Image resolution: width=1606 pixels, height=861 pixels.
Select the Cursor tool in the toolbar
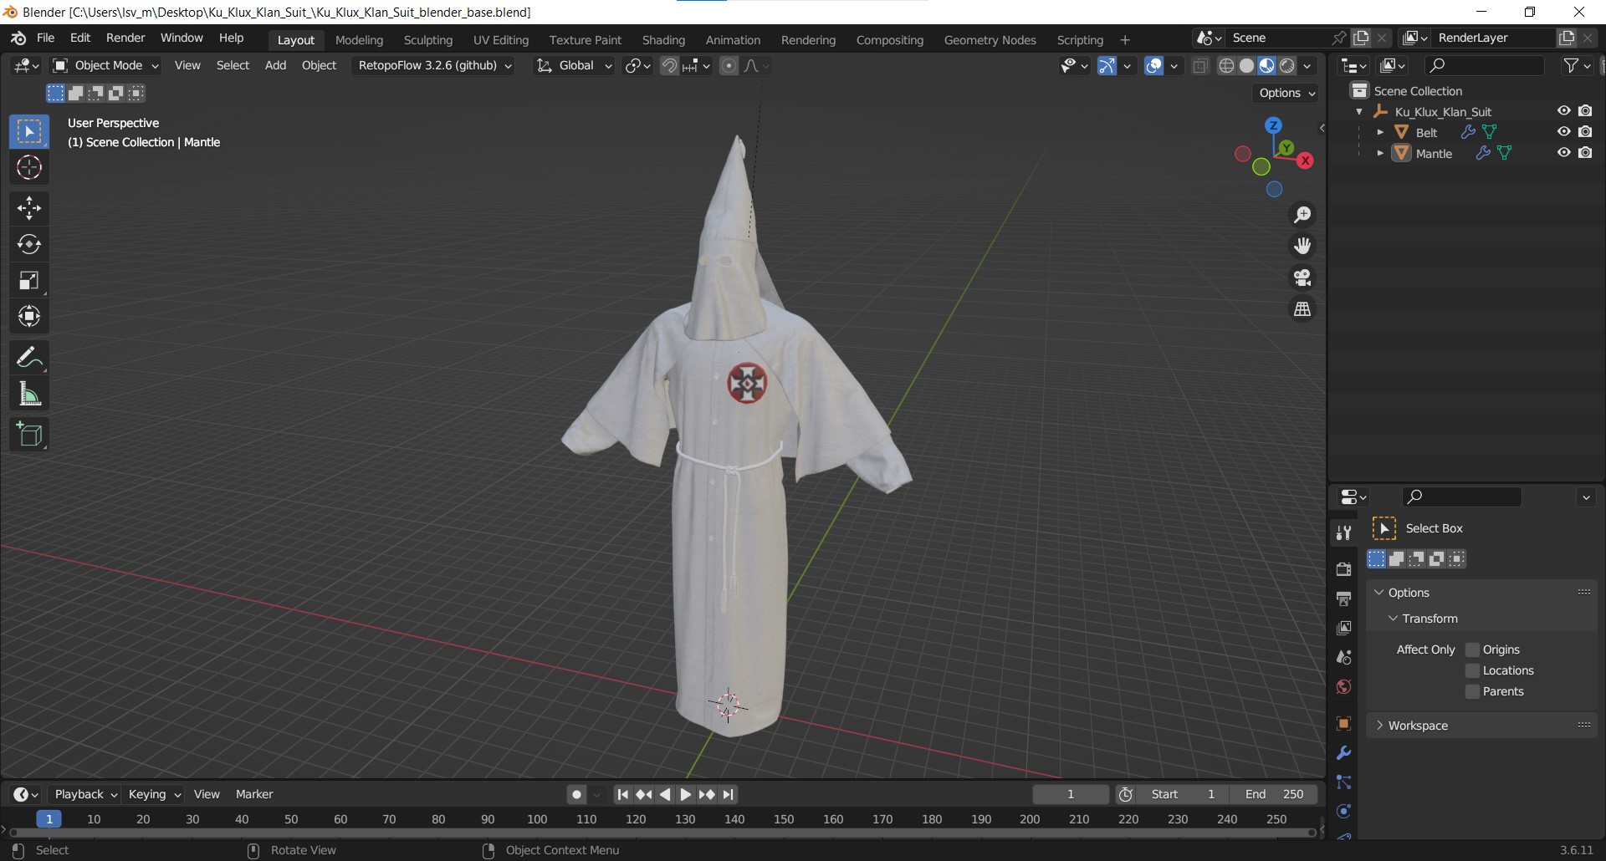click(x=29, y=168)
